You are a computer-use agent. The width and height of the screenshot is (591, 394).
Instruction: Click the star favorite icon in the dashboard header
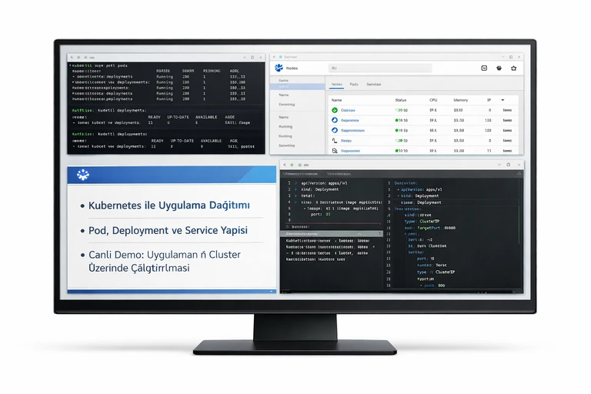point(514,68)
